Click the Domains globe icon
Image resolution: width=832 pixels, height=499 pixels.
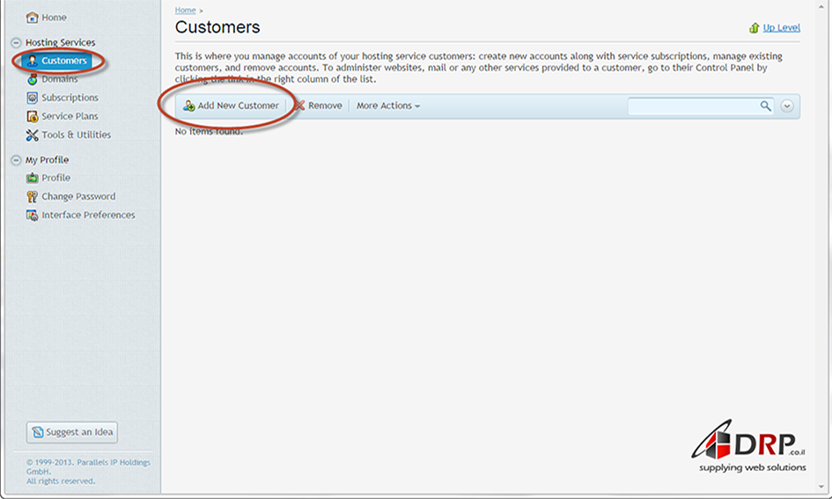[x=33, y=79]
